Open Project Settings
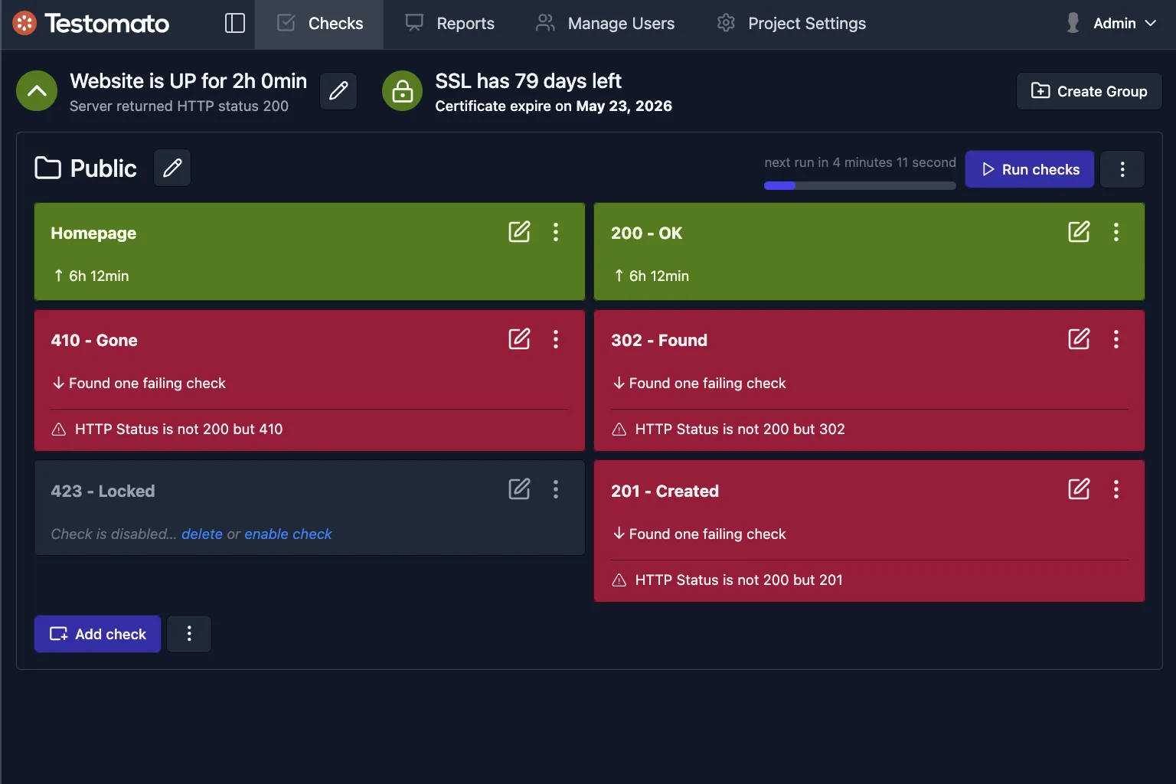Screen dimensions: 1176x784 [x=790, y=23]
